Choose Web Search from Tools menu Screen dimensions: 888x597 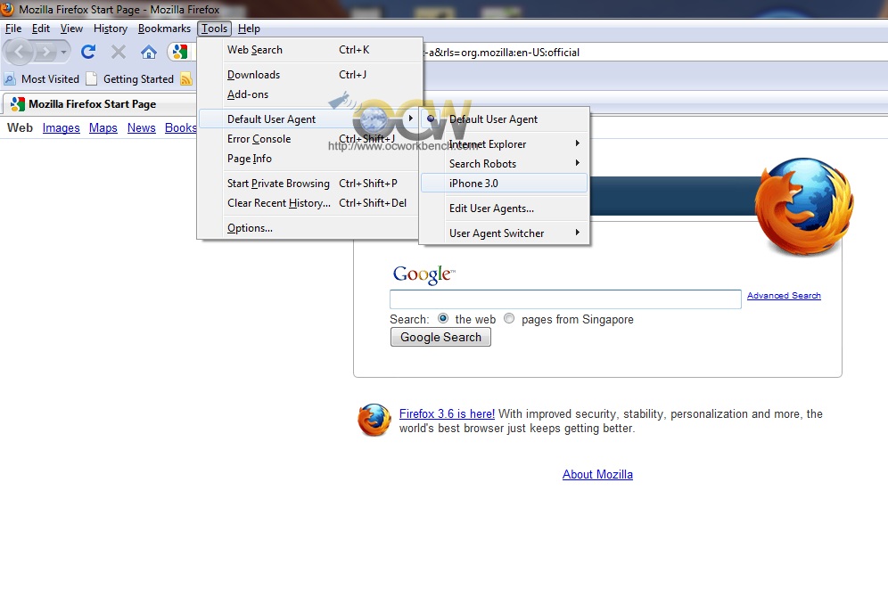[309, 50]
